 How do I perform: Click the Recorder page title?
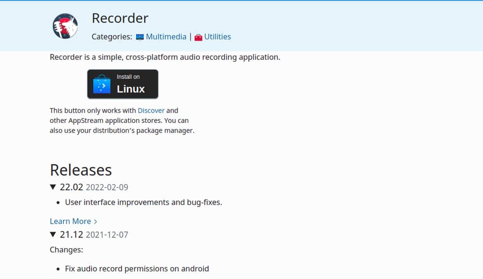pyautogui.click(x=120, y=18)
